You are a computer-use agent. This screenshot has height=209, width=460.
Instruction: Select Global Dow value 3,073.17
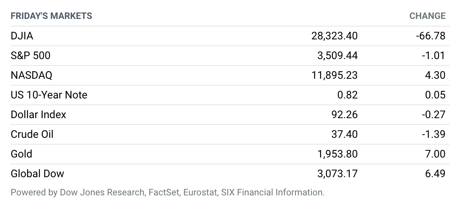tap(337, 174)
